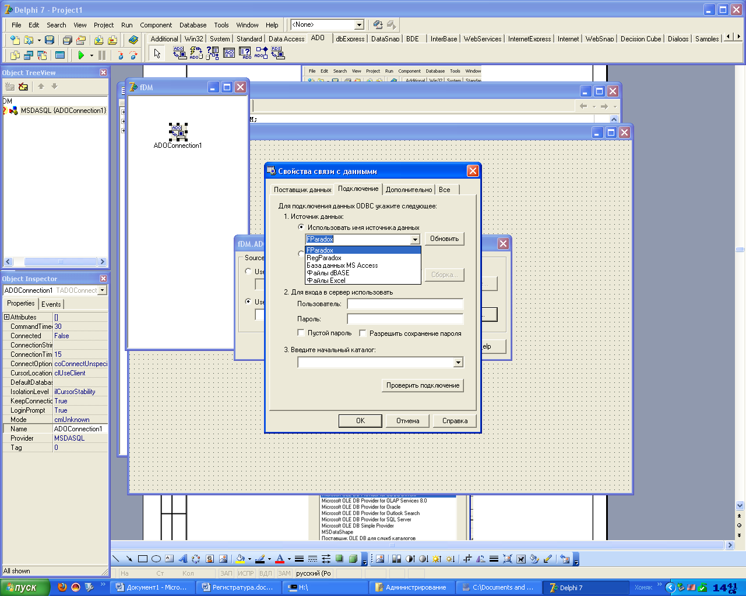Click the View Form toolbar icon
746x596 pixels.
point(29,55)
